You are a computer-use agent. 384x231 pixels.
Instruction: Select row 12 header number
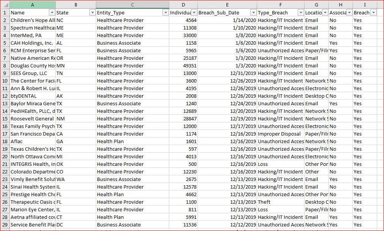tap(5, 96)
